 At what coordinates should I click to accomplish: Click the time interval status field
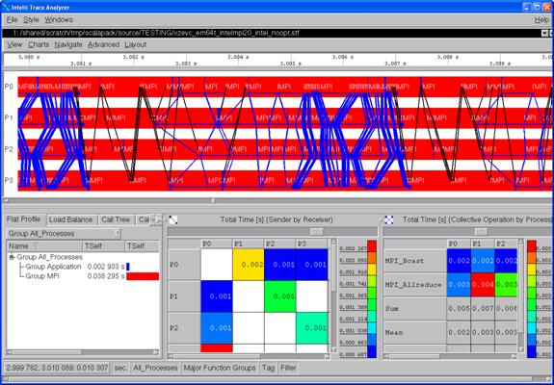coord(57,368)
